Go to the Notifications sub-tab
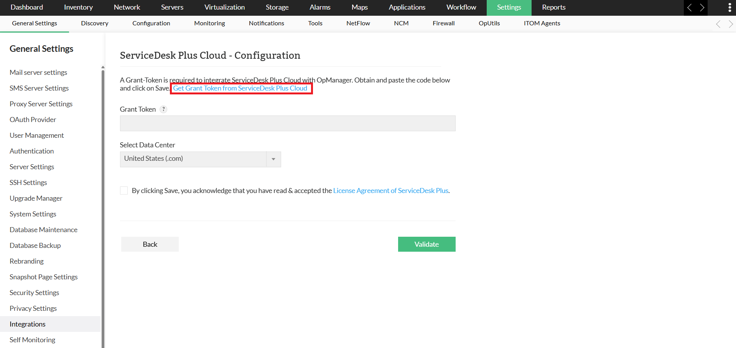 coord(267,23)
